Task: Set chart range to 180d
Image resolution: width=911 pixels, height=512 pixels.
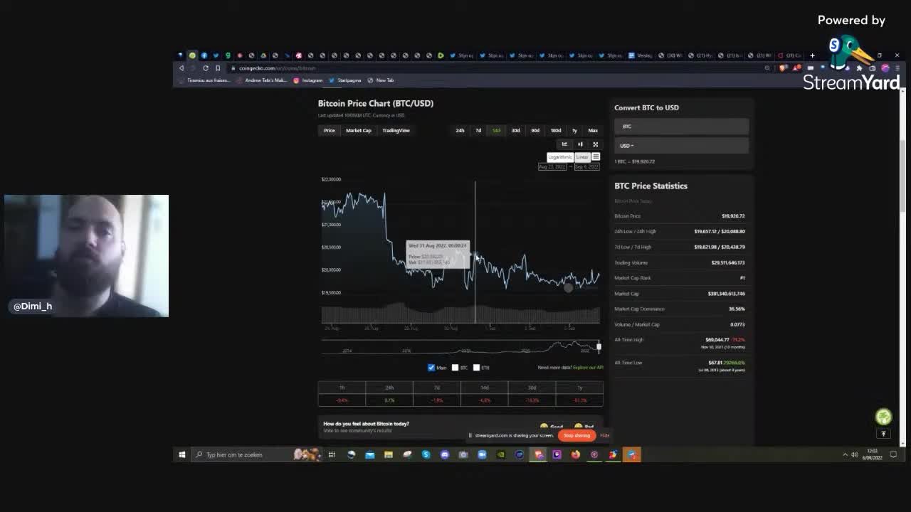Action: point(556,131)
